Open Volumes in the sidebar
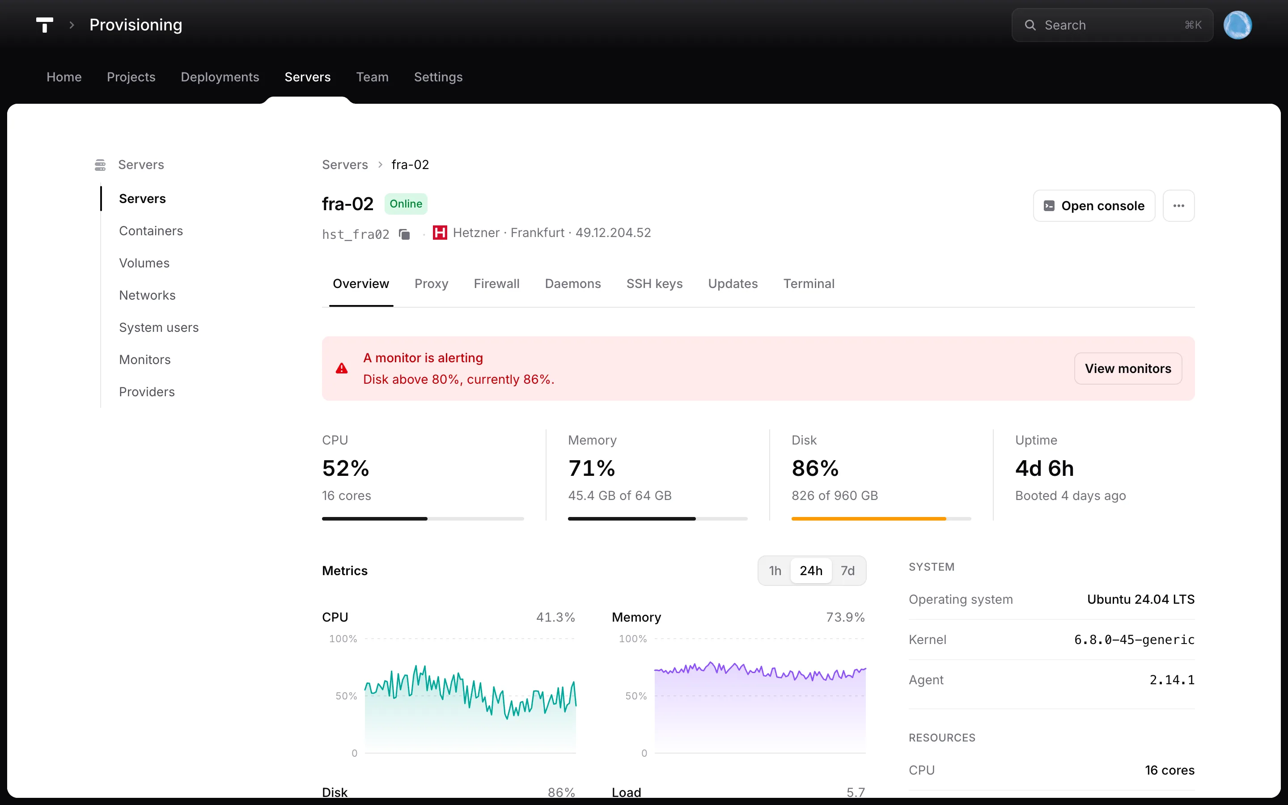The image size is (1288, 805). point(144,263)
